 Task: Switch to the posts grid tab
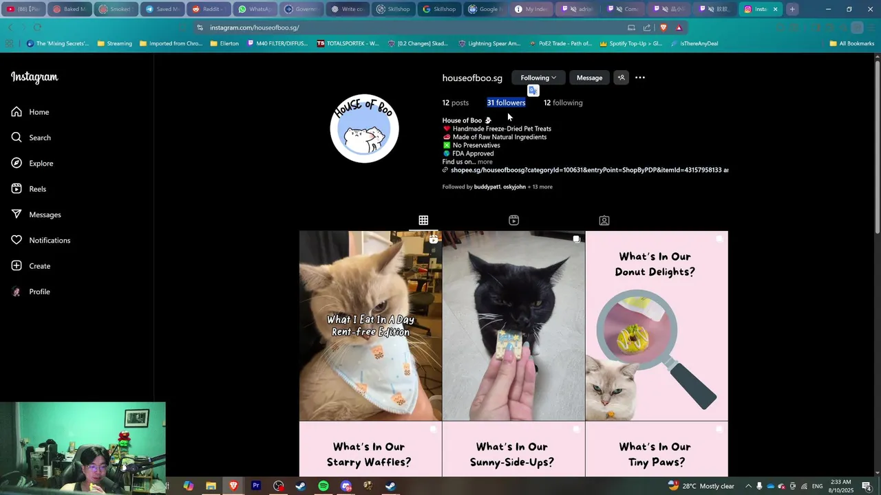point(423,220)
